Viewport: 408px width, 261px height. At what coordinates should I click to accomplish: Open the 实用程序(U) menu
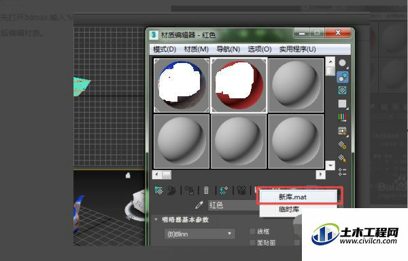[297, 49]
